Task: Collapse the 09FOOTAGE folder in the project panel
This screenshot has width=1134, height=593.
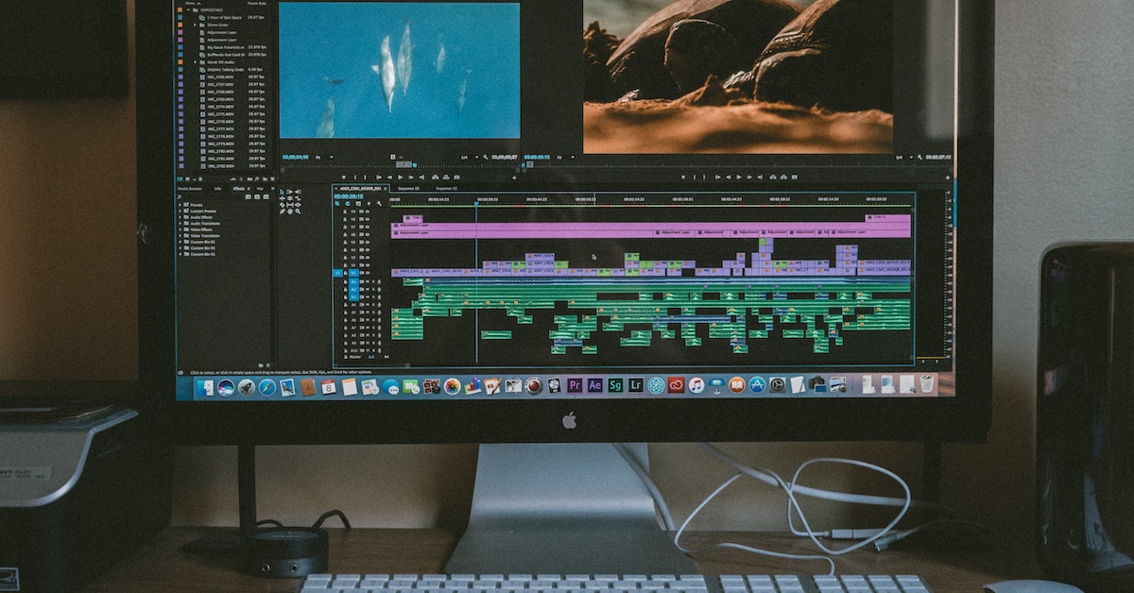Action: [188, 8]
